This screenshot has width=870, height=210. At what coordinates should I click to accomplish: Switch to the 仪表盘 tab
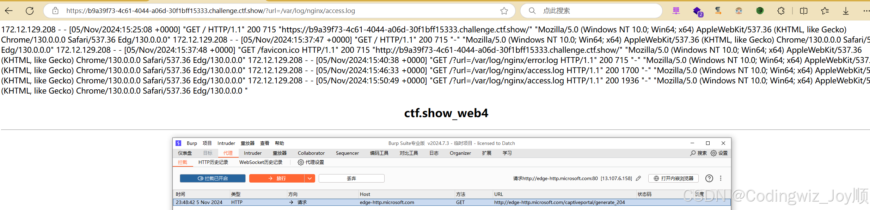(x=185, y=153)
